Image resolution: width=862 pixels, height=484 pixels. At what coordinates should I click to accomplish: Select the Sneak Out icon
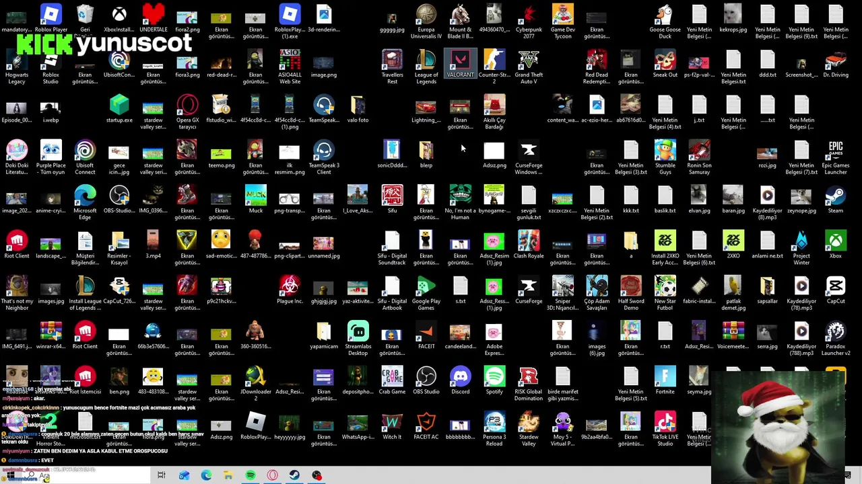tap(665, 64)
